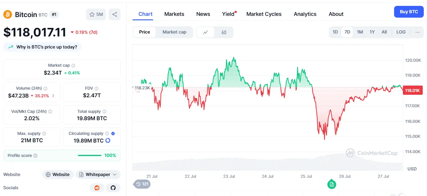This screenshot has height=196, width=427.
Task: Select the Price toggle option
Action: point(145,32)
